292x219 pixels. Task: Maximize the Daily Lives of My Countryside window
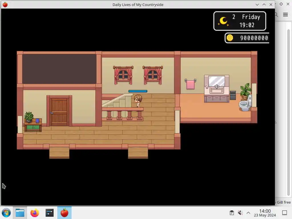(264, 5)
